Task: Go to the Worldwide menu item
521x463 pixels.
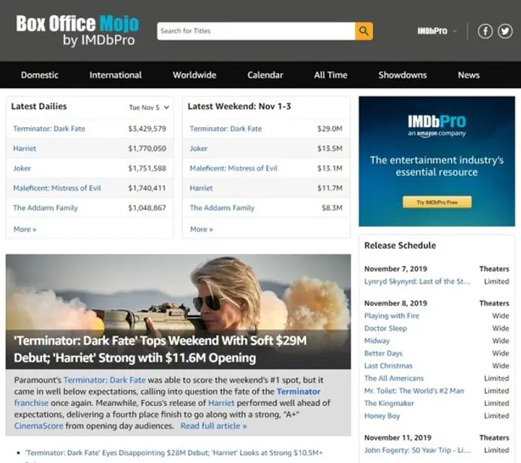Action: point(195,75)
